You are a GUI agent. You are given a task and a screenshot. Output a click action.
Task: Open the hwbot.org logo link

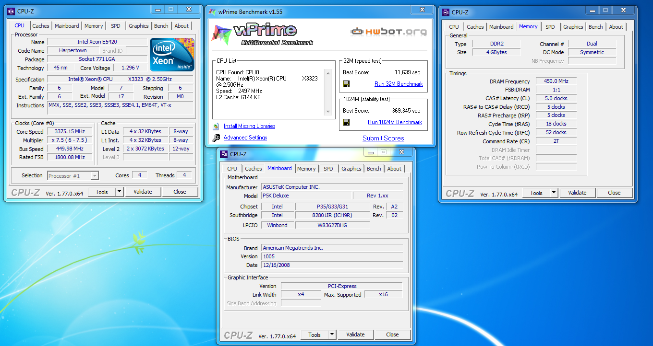click(388, 32)
